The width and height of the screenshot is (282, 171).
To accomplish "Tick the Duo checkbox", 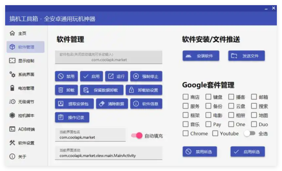I will [x=254, y=124].
